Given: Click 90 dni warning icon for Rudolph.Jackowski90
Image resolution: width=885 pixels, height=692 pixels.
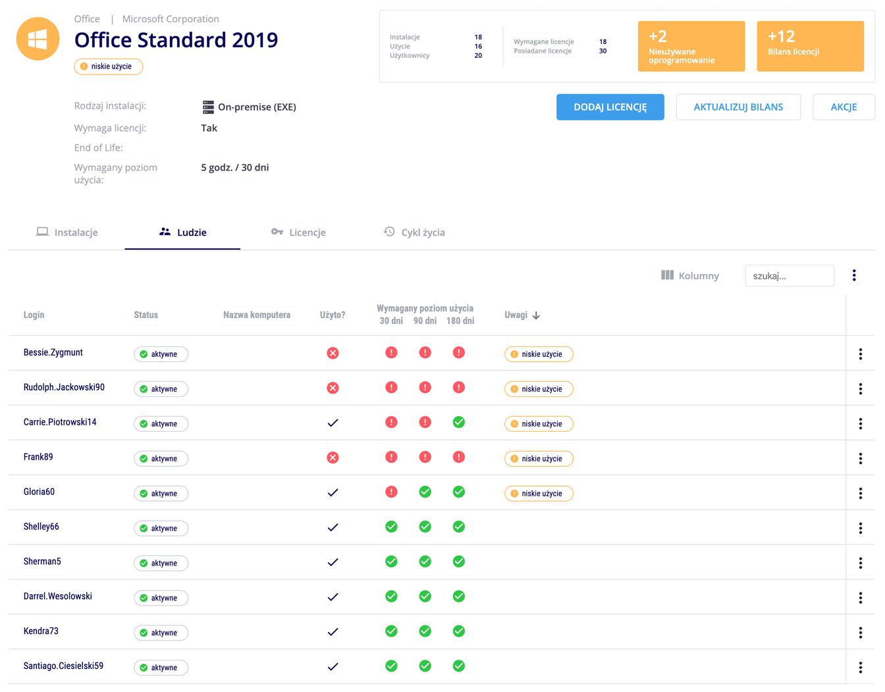Looking at the screenshot, I should tap(425, 387).
